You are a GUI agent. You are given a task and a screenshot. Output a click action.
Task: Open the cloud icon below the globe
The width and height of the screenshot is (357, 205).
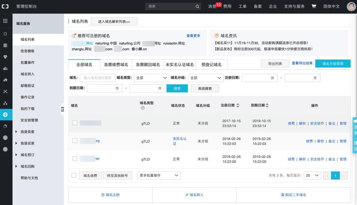click(x=5, y=126)
